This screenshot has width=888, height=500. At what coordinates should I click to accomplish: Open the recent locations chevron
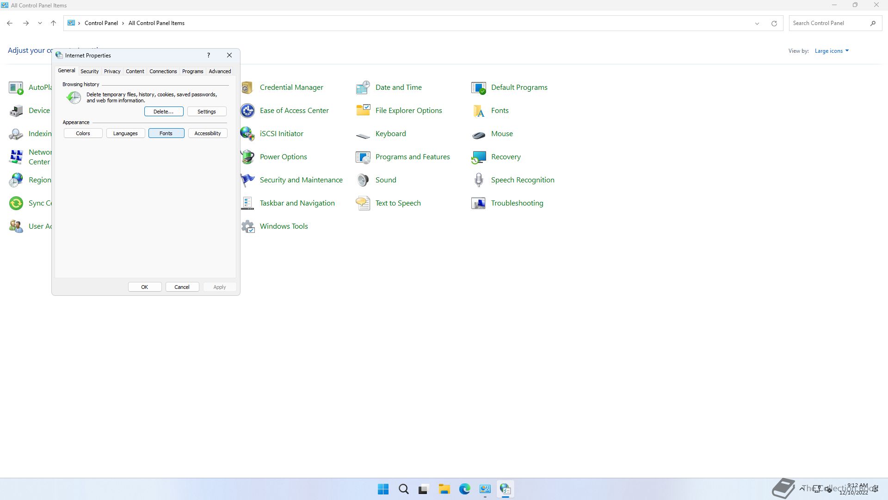pos(40,23)
